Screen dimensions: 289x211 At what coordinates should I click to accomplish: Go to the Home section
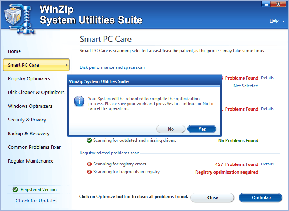[x=14, y=51]
